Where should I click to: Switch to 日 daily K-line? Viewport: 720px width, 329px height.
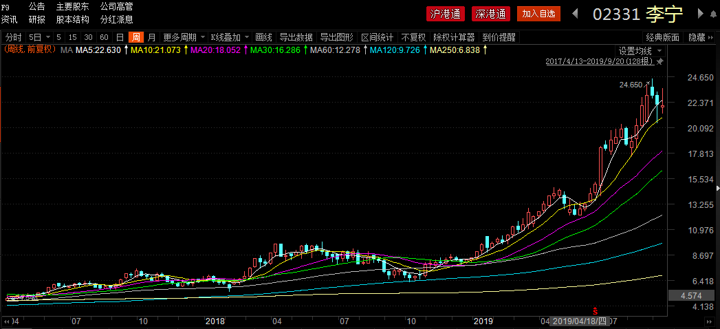pyautogui.click(x=120, y=38)
